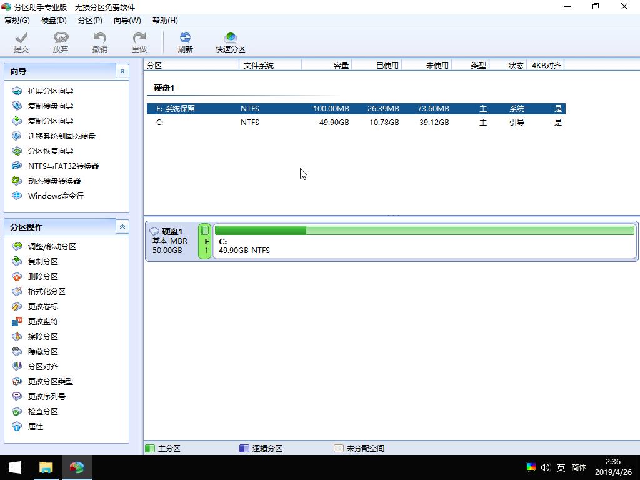Click the 撤销 (Undo) toolbar icon
The image size is (640, 480).
coord(99,41)
